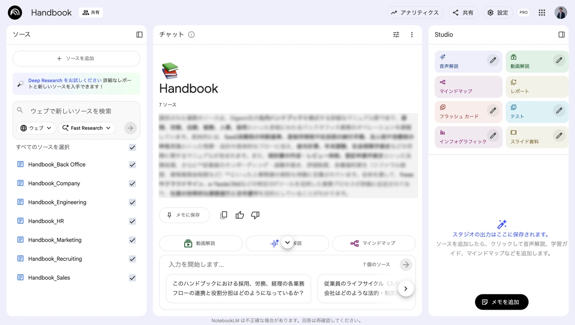This screenshot has width=575, height=325.
Task: Open the マインドマップ studio tile
Action: click(468, 87)
